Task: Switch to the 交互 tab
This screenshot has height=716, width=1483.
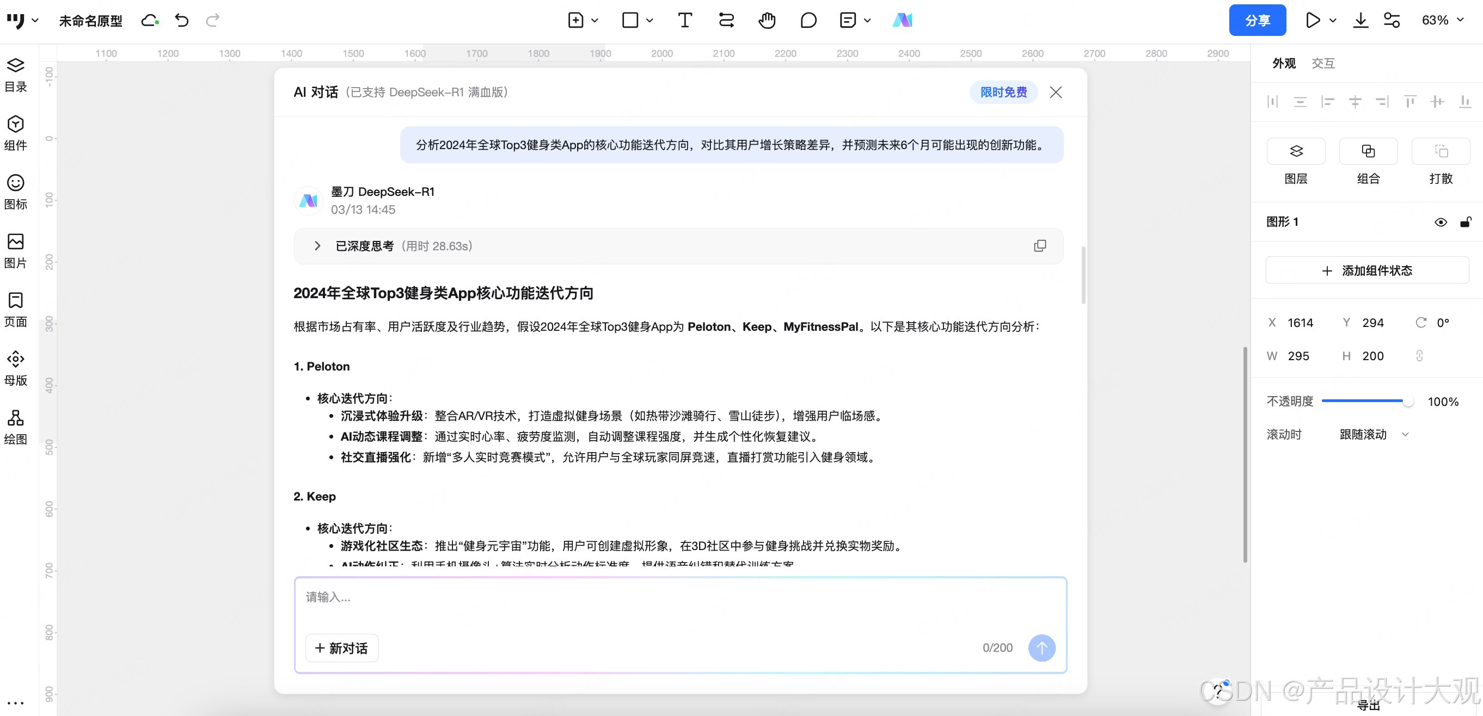Action: point(1323,63)
